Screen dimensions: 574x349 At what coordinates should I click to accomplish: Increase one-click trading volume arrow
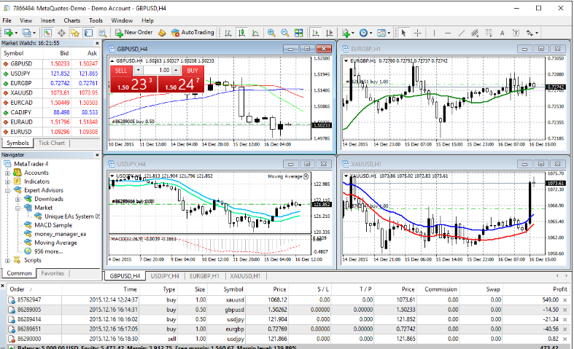(176, 70)
